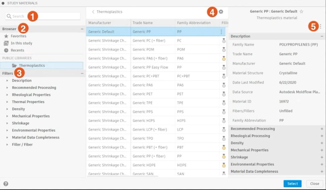Click medal icon for Generic TPE row
Viewport: 326px width, 190px height.
click(224, 103)
